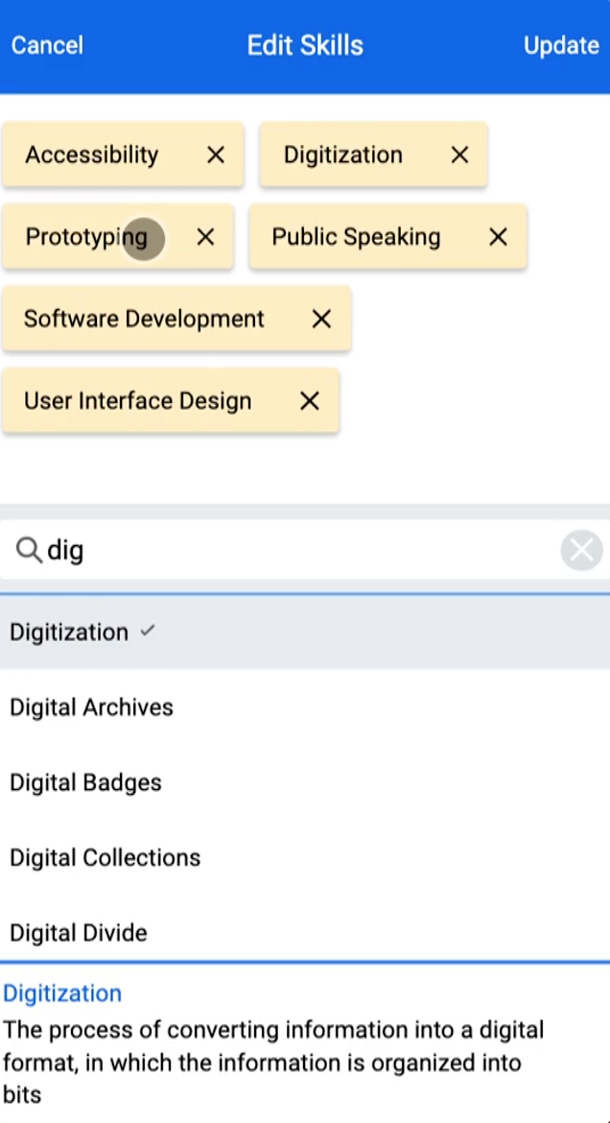Tap the Software Development chip label

144,319
